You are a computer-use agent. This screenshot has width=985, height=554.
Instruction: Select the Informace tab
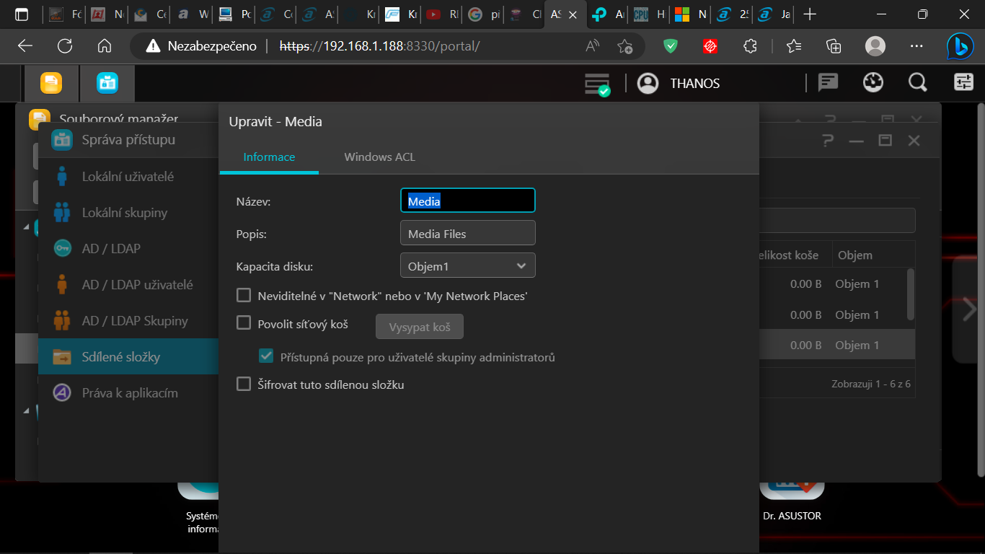(269, 157)
